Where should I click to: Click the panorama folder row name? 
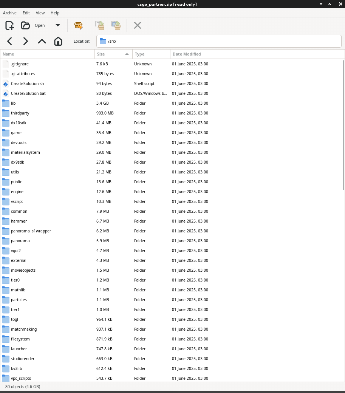tap(20, 241)
